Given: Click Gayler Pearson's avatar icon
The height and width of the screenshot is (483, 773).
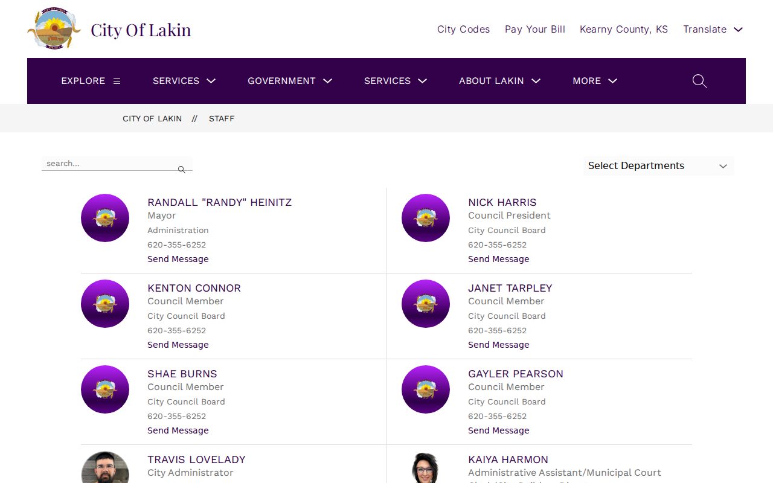Looking at the screenshot, I should coord(426,389).
